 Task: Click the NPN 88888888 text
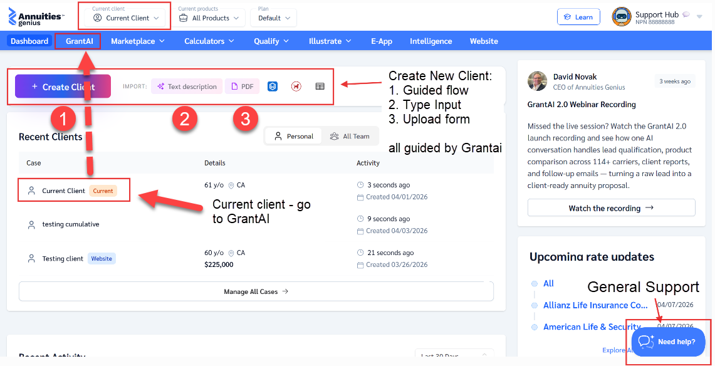tap(655, 22)
